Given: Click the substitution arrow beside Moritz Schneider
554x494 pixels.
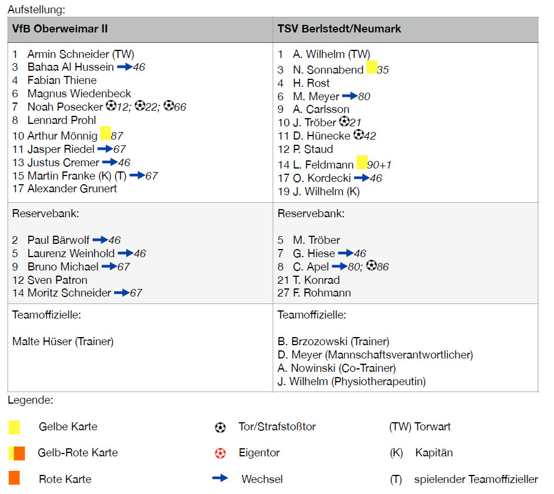Looking at the screenshot, I should click(122, 292).
